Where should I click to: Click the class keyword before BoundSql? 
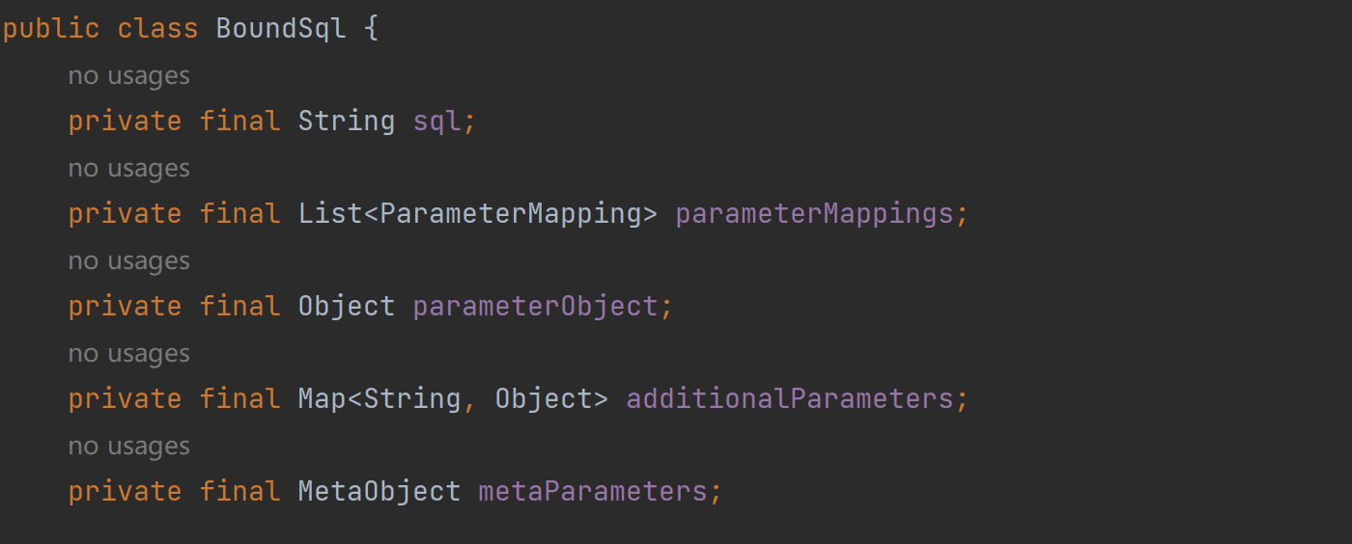pos(157,28)
